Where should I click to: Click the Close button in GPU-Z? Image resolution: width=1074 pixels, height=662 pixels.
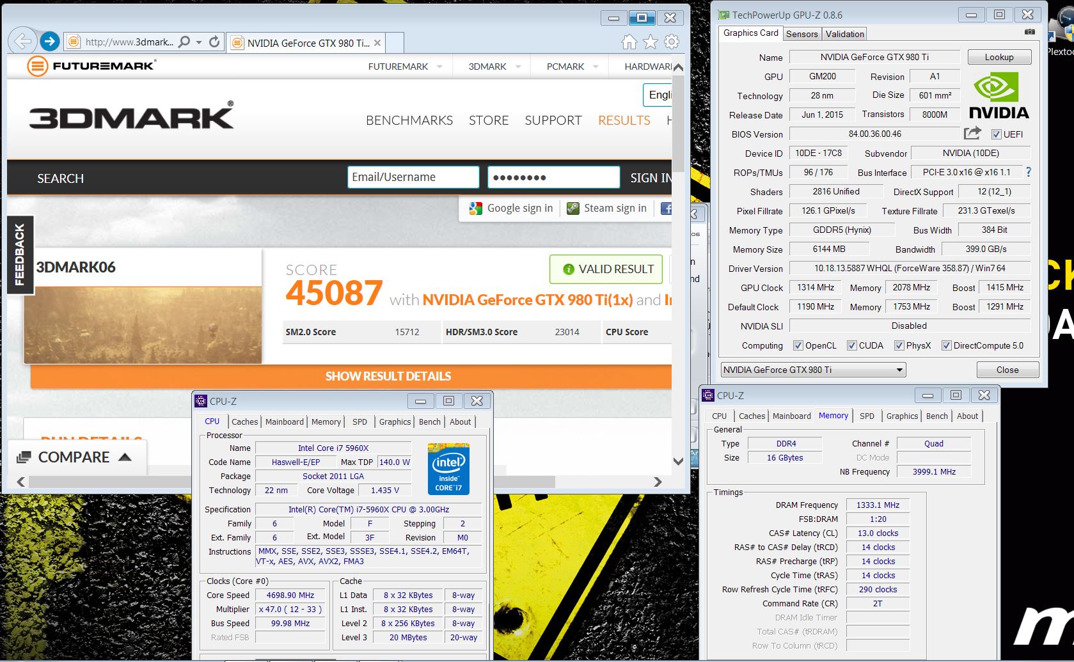pyautogui.click(x=1007, y=370)
